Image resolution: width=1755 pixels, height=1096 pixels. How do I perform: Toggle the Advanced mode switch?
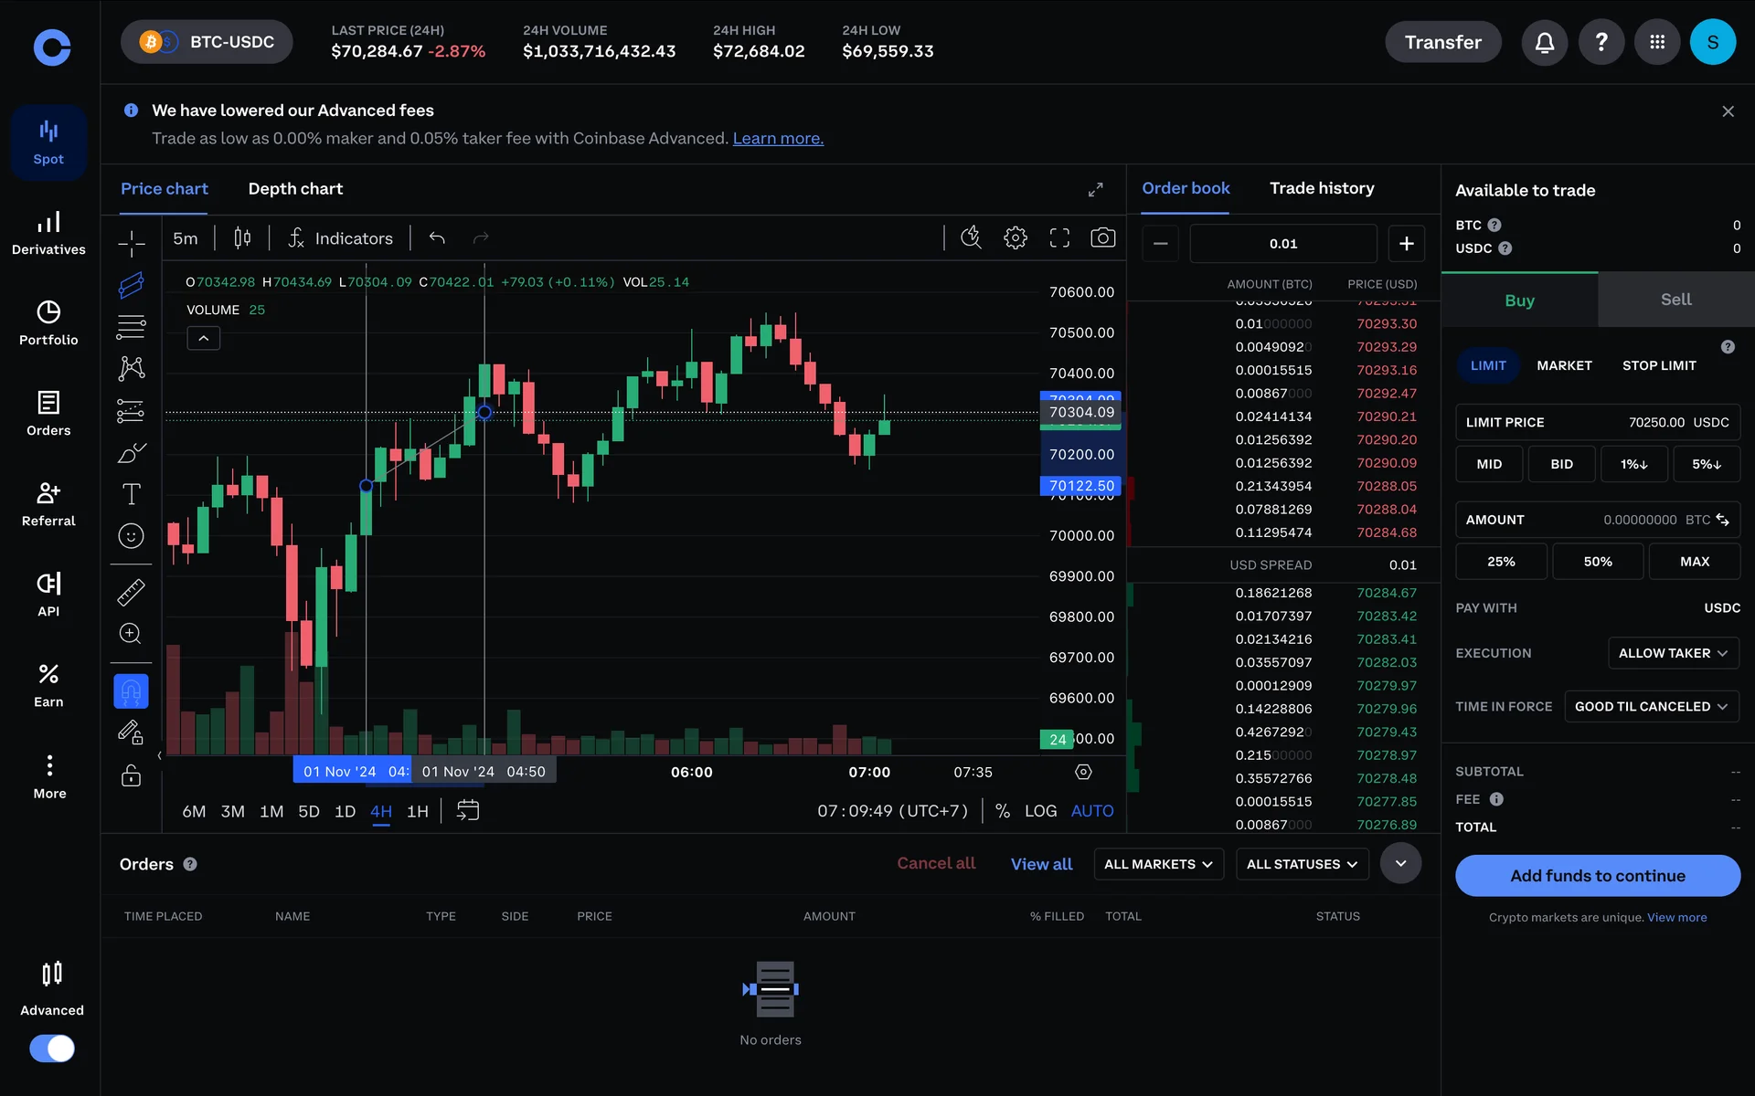coord(52,1048)
